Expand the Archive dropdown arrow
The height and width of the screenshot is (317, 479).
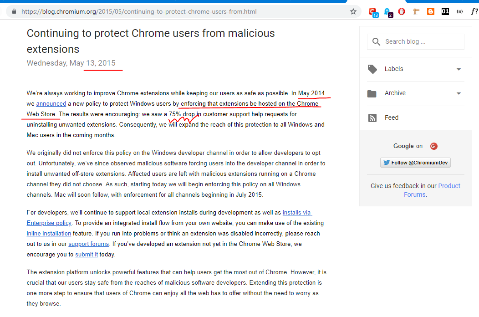coord(459,93)
